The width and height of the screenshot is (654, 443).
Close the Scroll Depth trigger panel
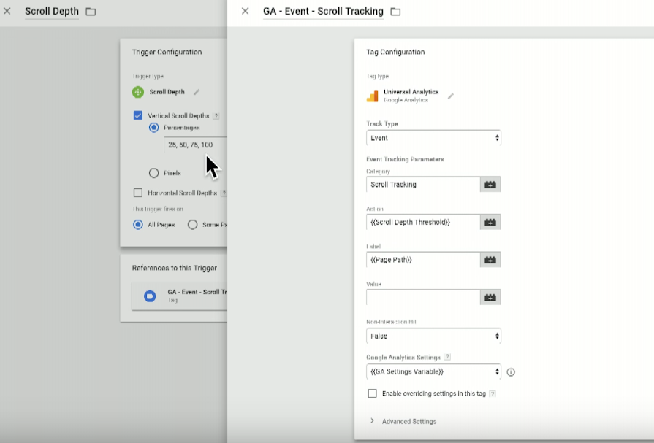(7, 11)
